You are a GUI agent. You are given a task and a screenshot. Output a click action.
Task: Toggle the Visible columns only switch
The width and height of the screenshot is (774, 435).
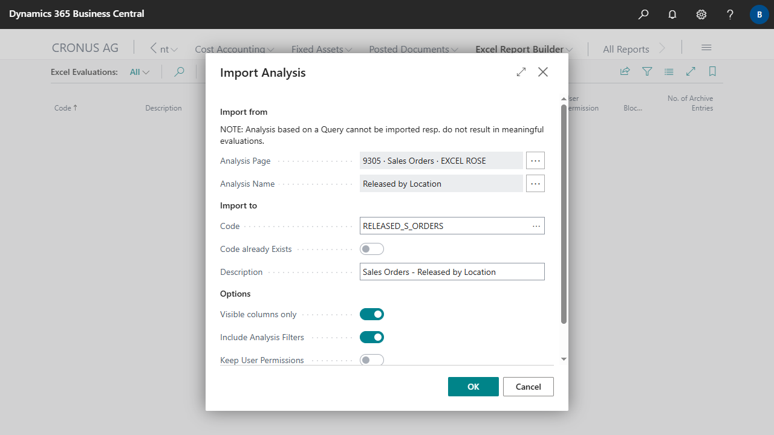(372, 314)
